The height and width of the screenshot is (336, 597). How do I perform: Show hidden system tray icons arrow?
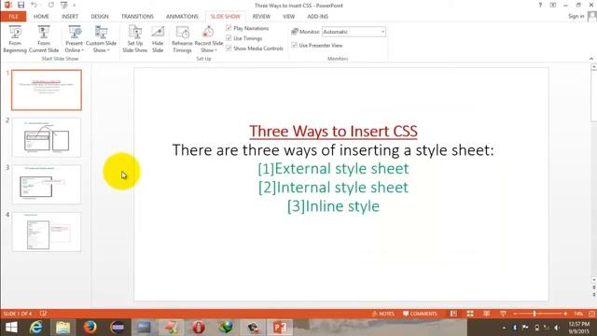(x=504, y=328)
